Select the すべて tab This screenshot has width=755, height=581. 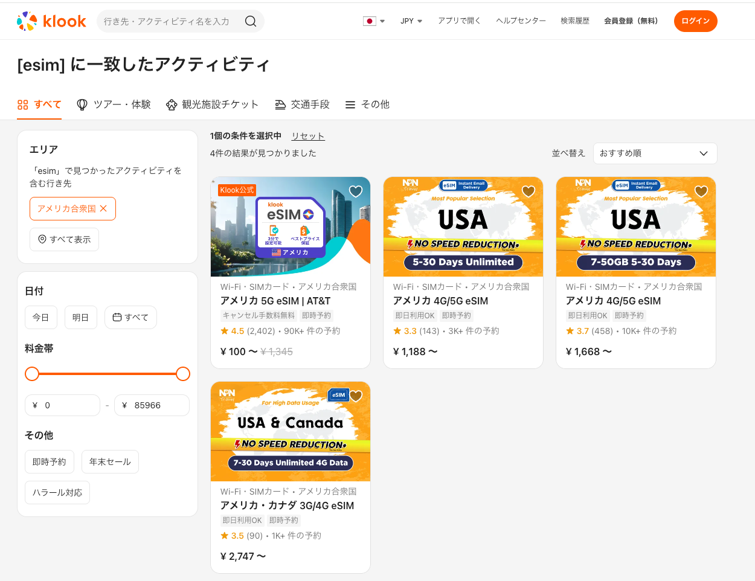pos(39,104)
